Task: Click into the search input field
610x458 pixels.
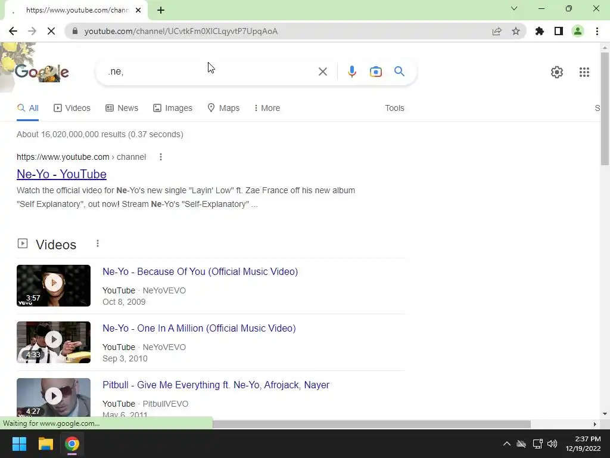Action: [210, 72]
